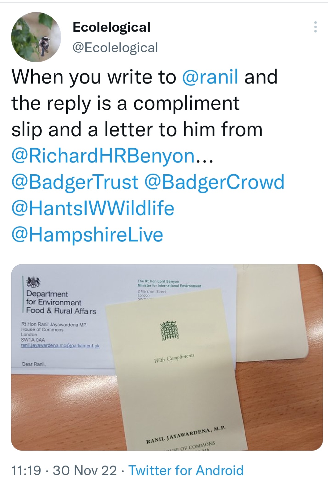This screenshot has height=483, width=328.
Task: Go to the @BadgerTrust profile mention
Action: (x=75, y=182)
